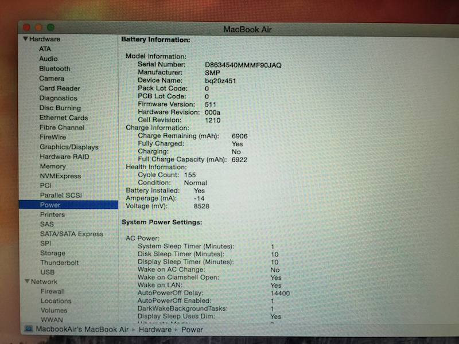
Task: Click the Full Charge Capacity value 6922
Action: (239, 160)
